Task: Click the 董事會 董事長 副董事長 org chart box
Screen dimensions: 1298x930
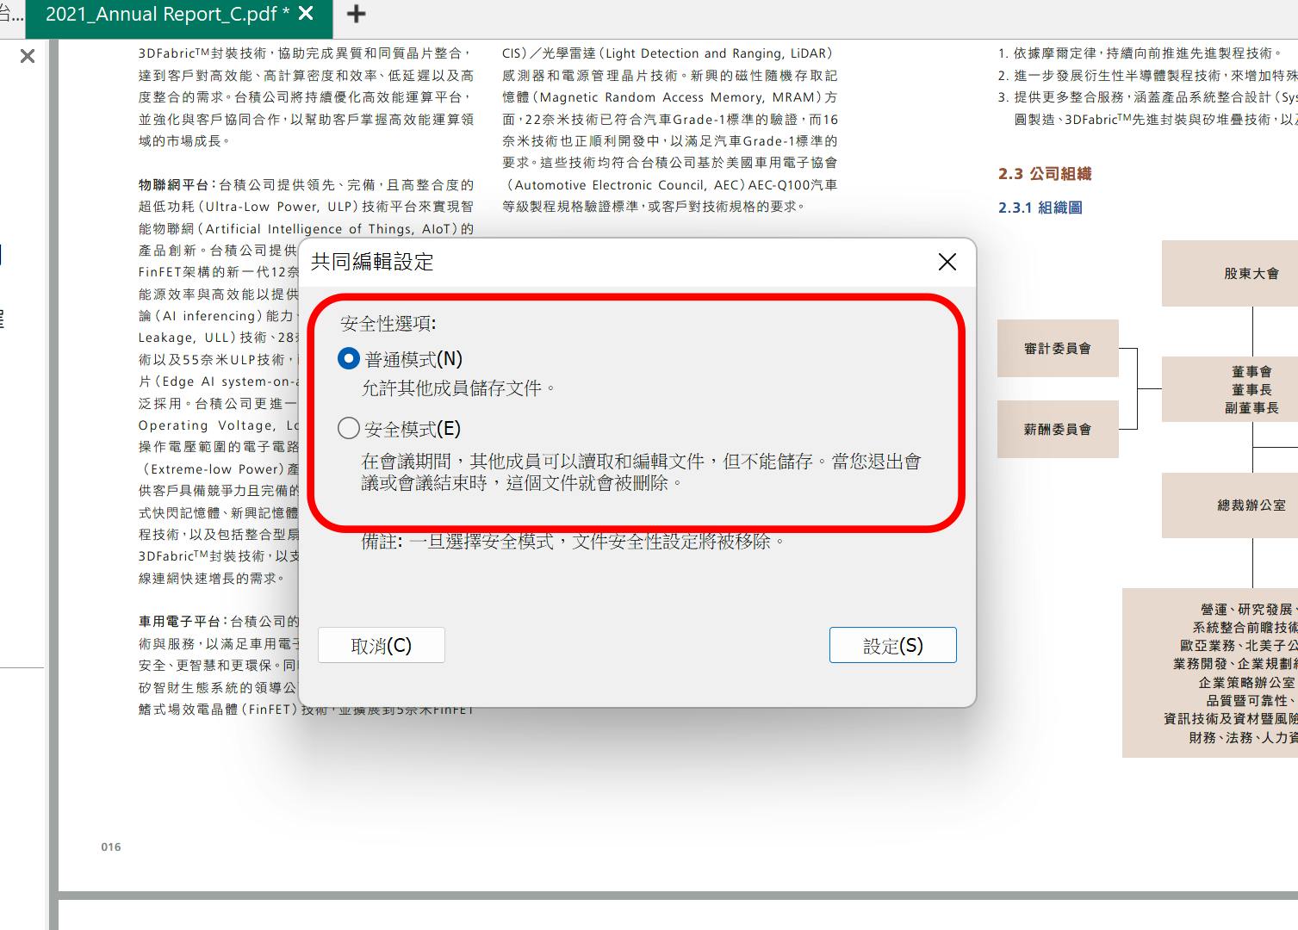Action: tap(1230, 389)
